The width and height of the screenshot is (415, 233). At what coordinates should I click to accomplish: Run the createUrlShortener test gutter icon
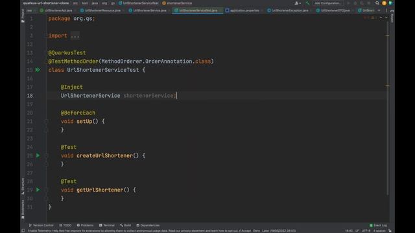coord(38,155)
